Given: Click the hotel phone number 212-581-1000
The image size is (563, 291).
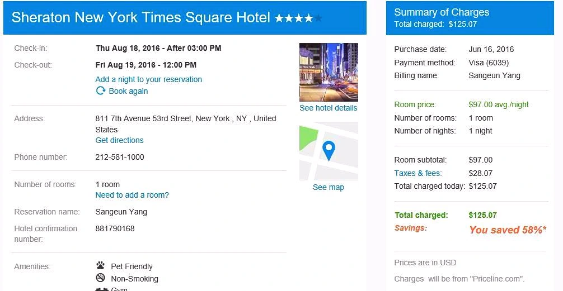Looking at the screenshot, I should point(120,157).
